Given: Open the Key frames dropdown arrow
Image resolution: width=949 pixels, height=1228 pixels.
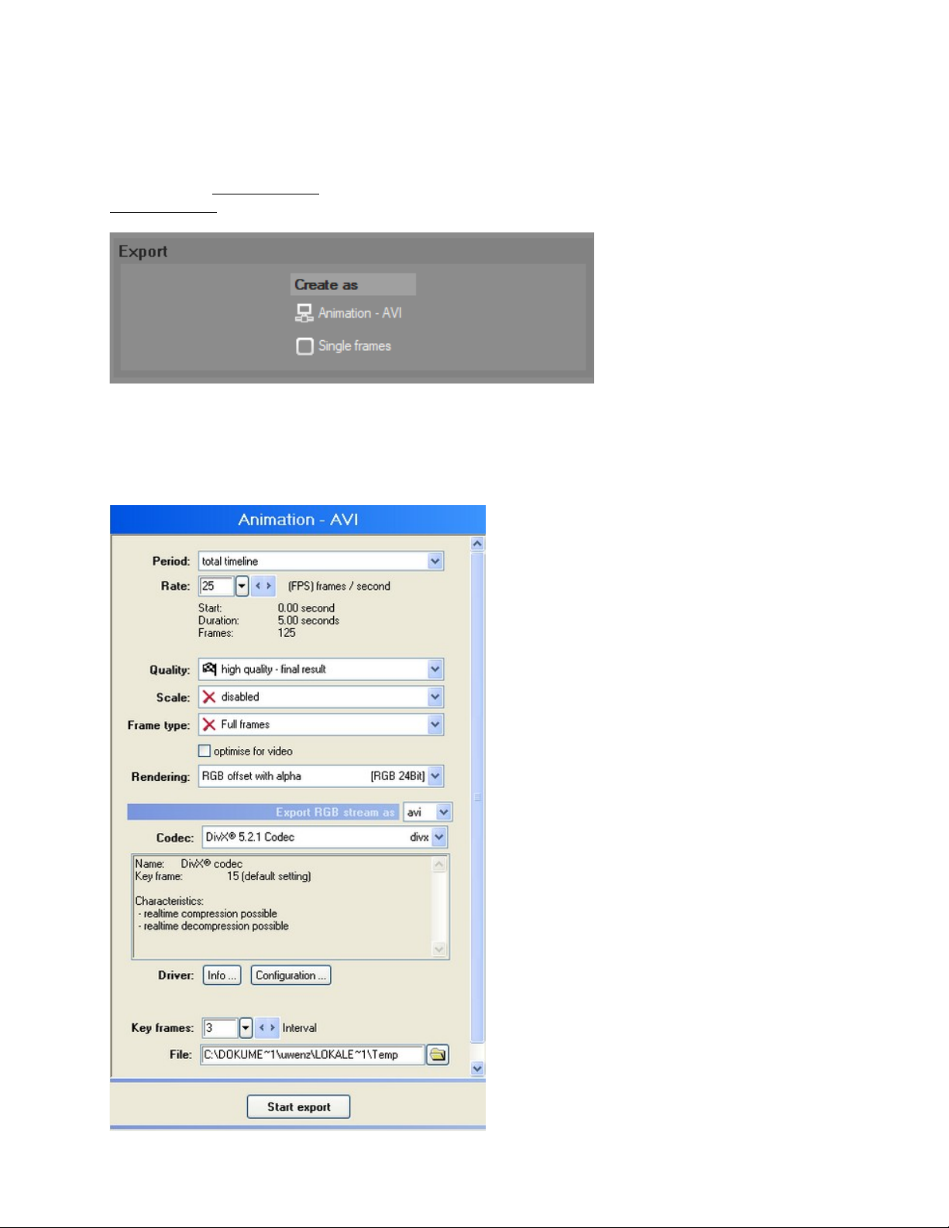Looking at the screenshot, I should click(x=246, y=1028).
